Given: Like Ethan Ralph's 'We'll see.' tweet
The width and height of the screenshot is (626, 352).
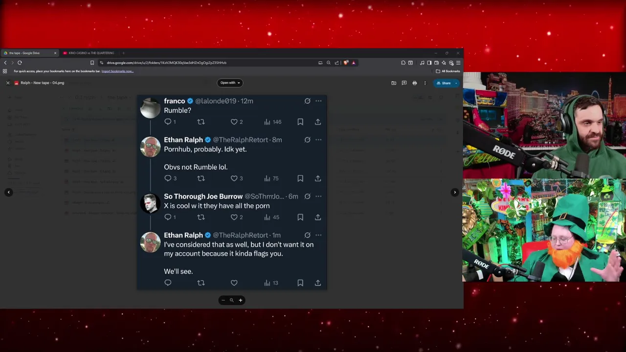Looking at the screenshot, I should (234, 283).
